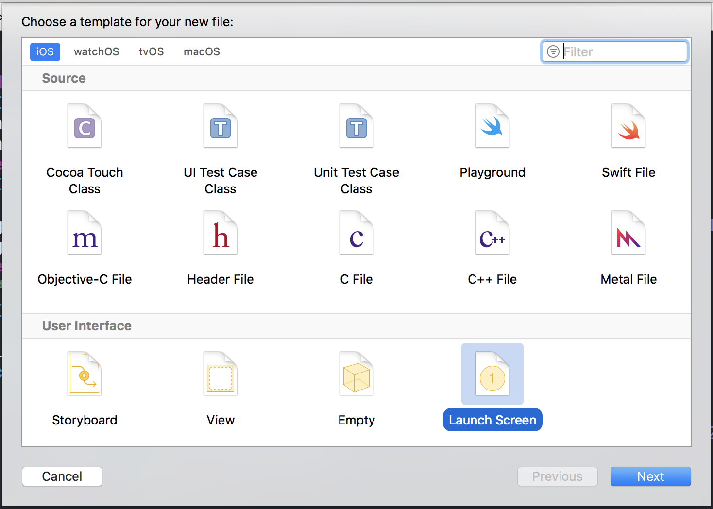The width and height of the screenshot is (713, 509).
Task: Click the Empty label text
Action: tap(356, 420)
